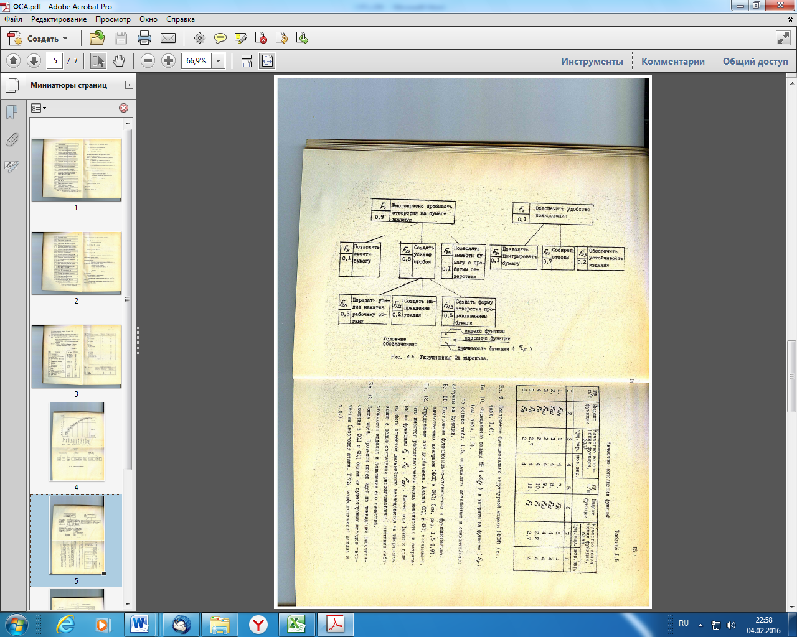Click the page number field

tap(55, 61)
